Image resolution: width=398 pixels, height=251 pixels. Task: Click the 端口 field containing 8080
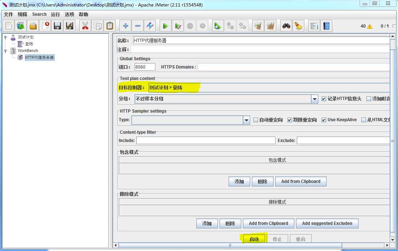tap(145, 67)
